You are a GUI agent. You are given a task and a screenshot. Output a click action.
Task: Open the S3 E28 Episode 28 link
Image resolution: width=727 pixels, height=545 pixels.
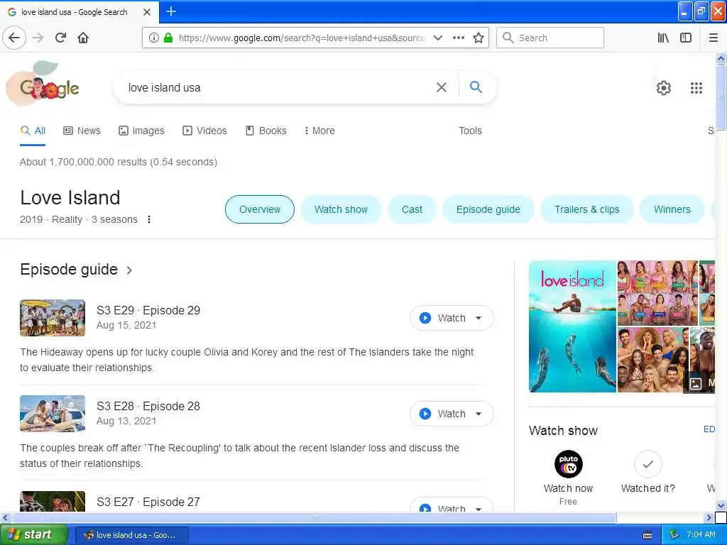(148, 406)
